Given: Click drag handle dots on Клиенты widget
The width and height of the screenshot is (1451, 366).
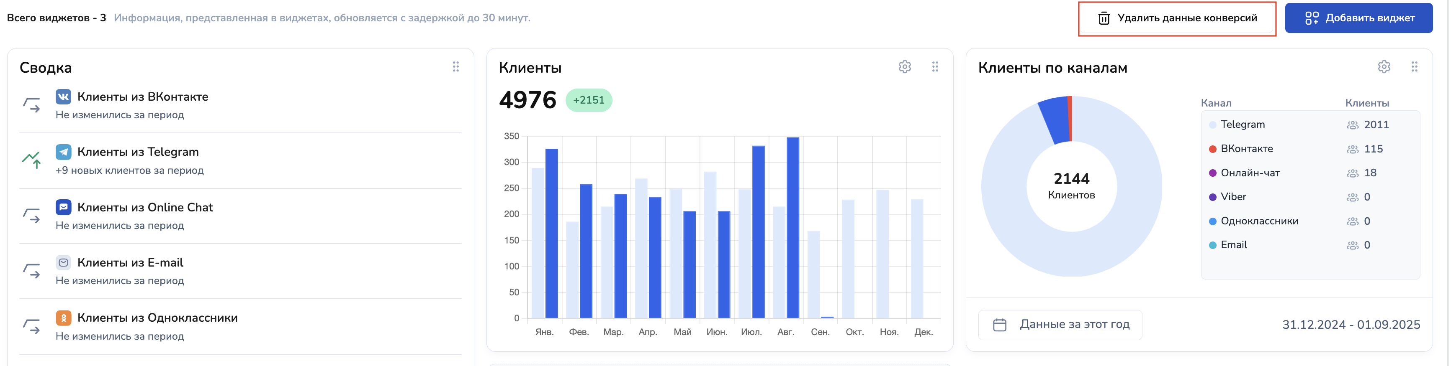Looking at the screenshot, I should pyautogui.click(x=935, y=67).
